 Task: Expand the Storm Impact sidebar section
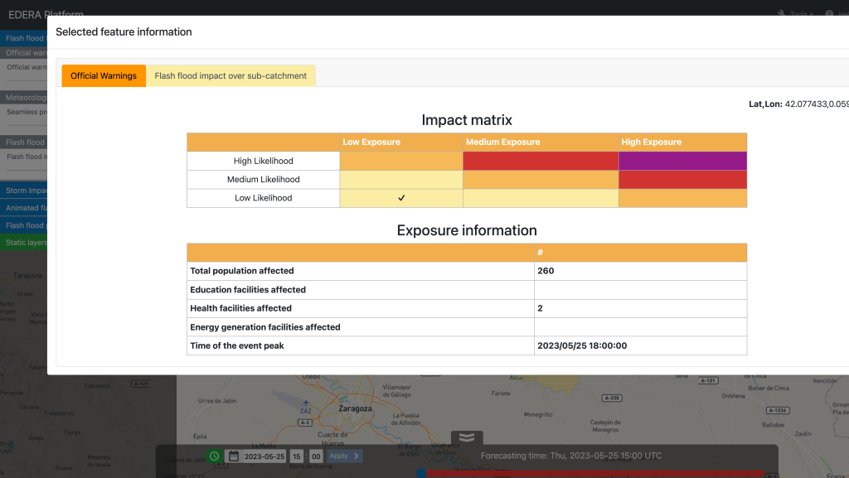[24, 191]
